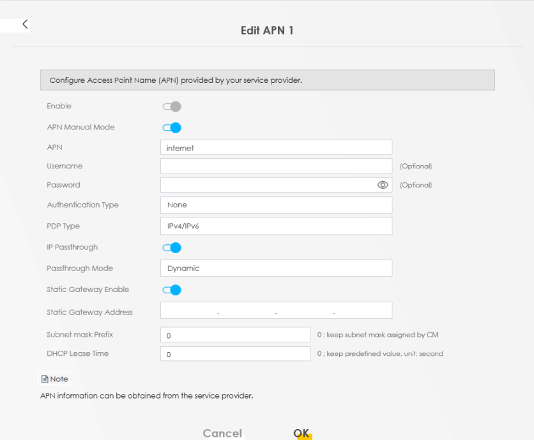This screenshot has width=534, height=440.
Task: Turn off IP Passthrough toggle
Action: pyautogui.click(x=172, y=247)
